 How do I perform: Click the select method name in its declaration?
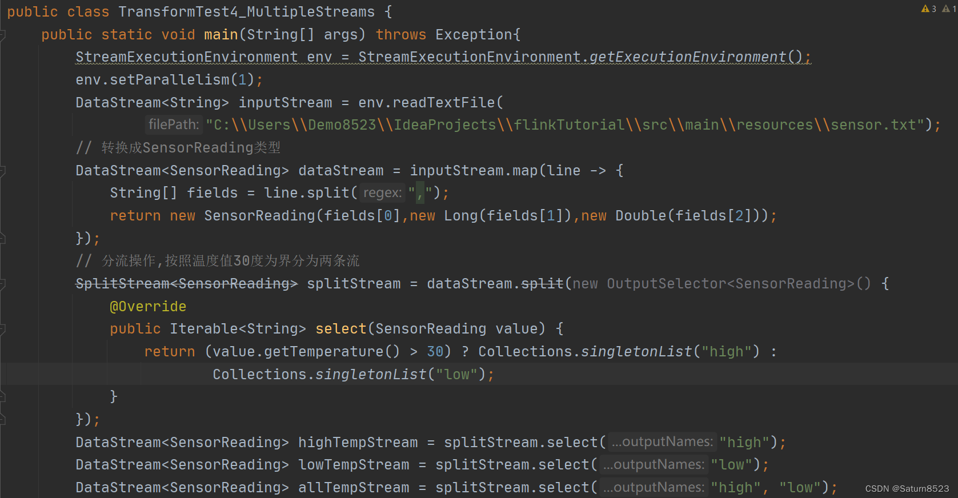pos(341,329)
